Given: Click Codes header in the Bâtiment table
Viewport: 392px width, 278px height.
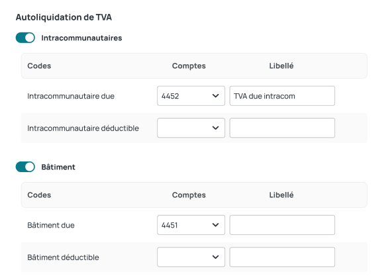Looking at the screenshot, I should (x=39, y=195).
